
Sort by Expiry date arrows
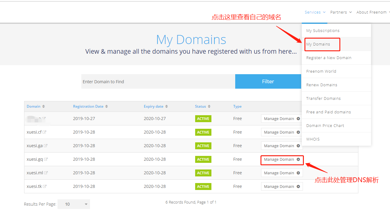coord(167,106)
